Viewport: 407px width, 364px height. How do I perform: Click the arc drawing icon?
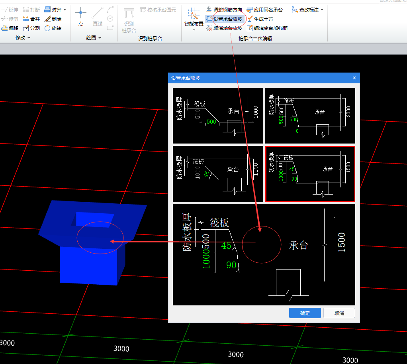(110, 10)
